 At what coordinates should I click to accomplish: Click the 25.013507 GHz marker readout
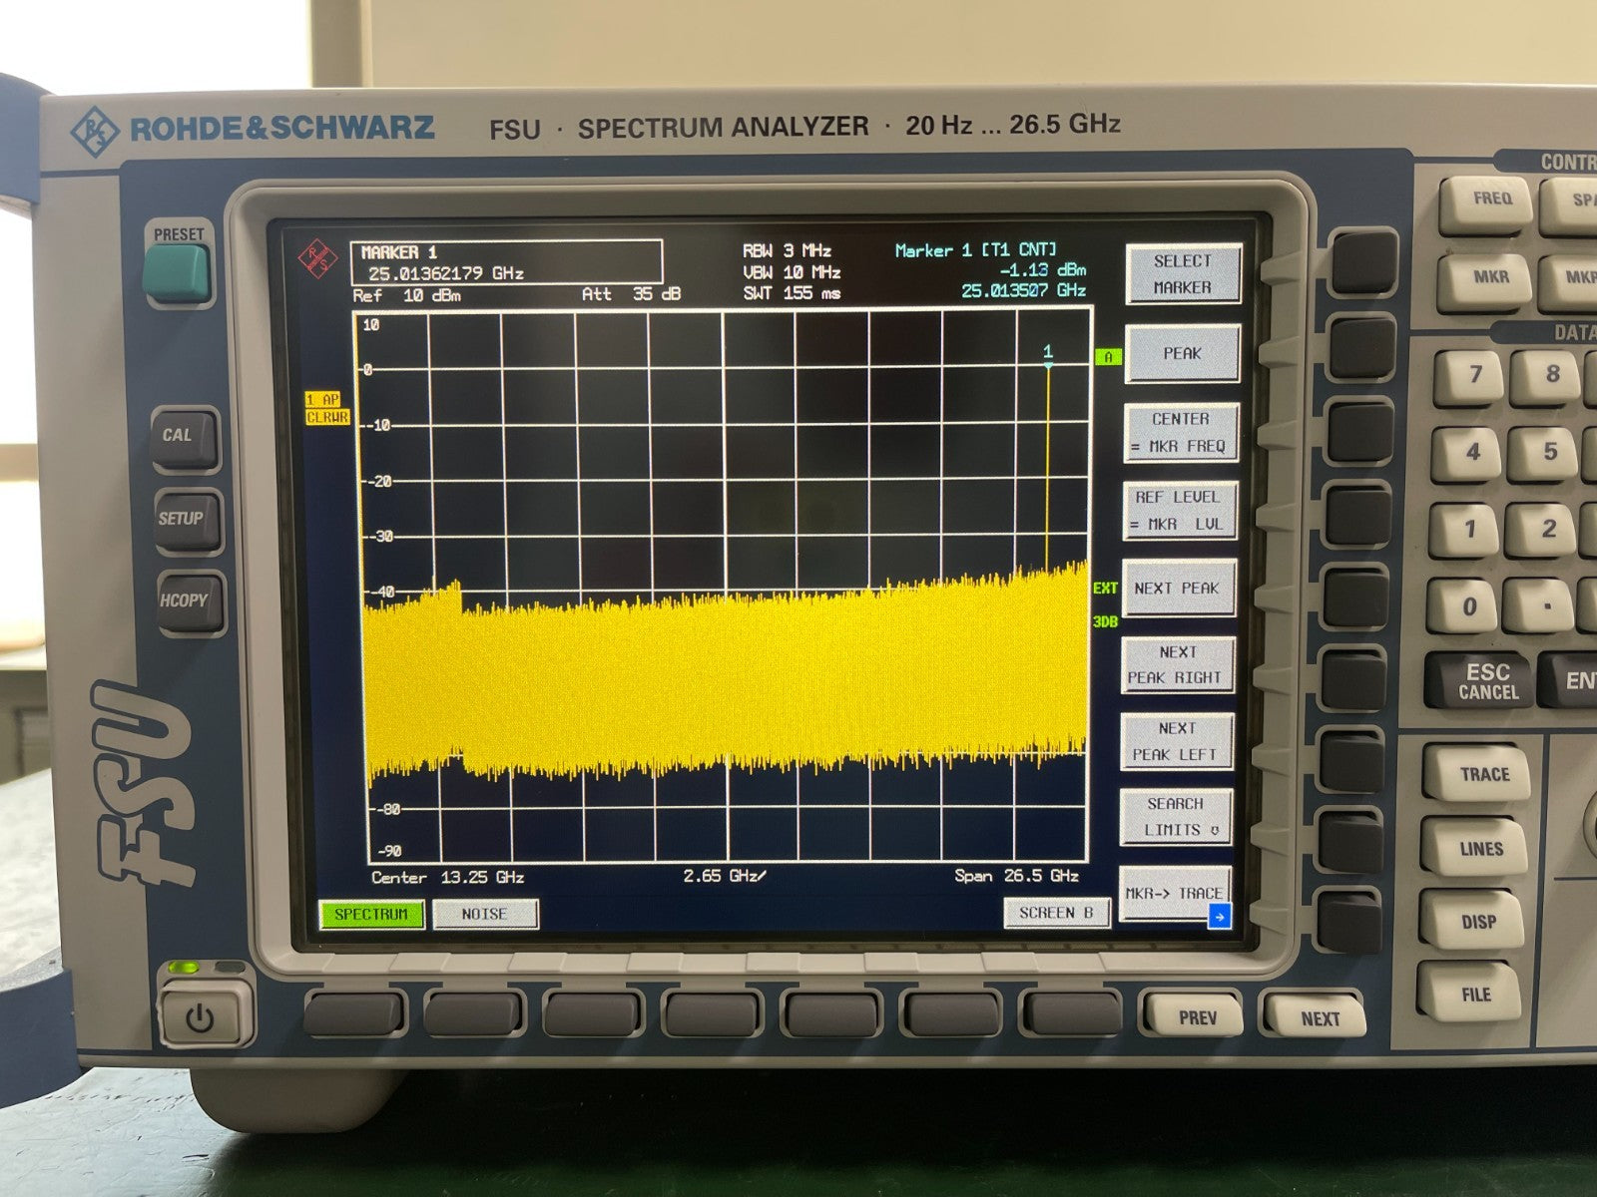[1023, 290]
